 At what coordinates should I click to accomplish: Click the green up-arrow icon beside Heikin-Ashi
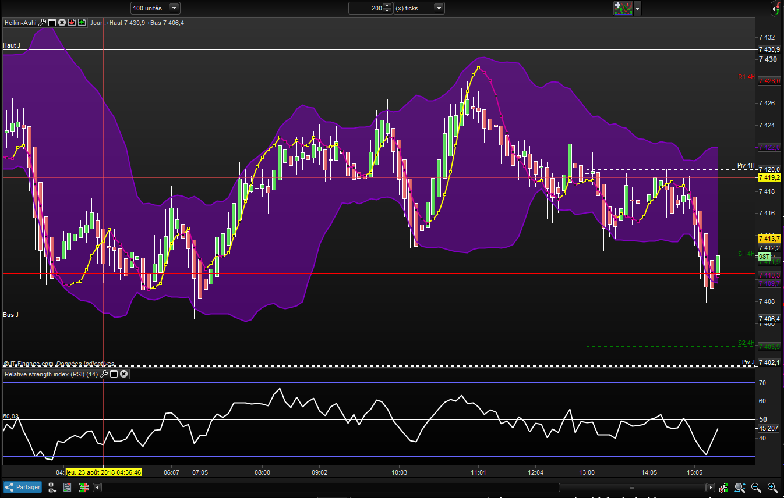pos(82,23)
